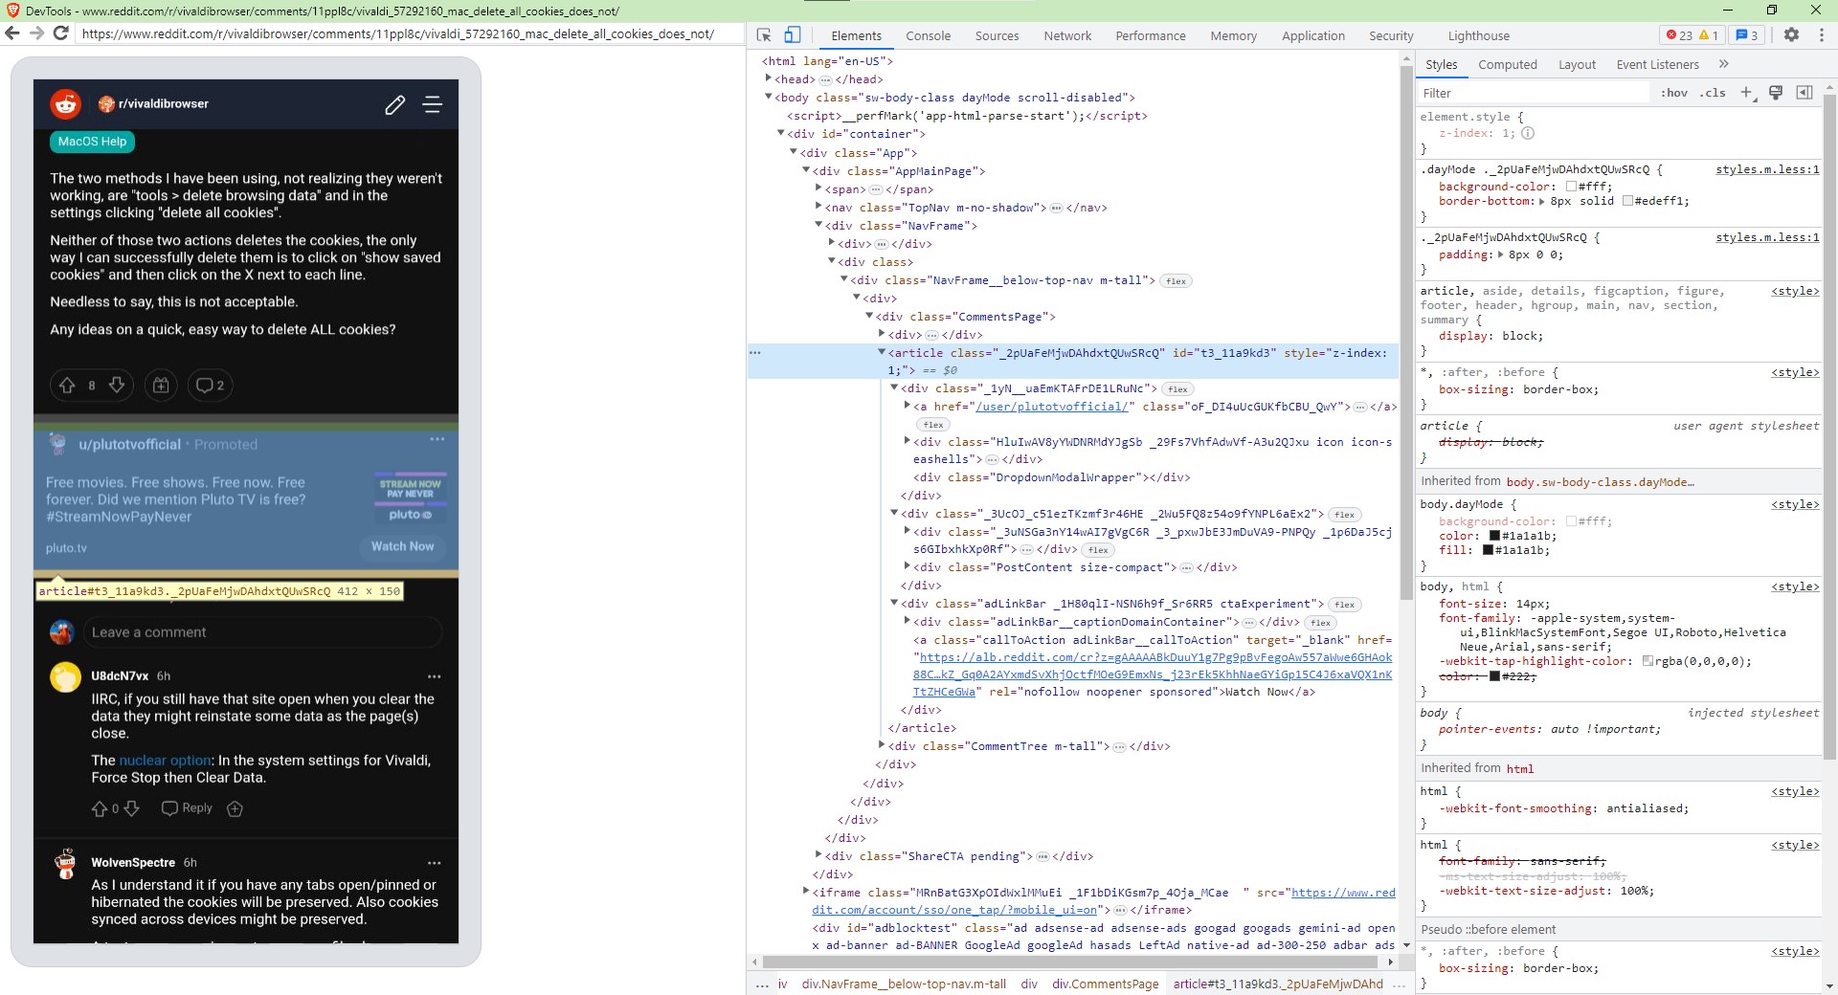Switch to the Computed tab
Screen dimensions: 1838x995
1509,64
